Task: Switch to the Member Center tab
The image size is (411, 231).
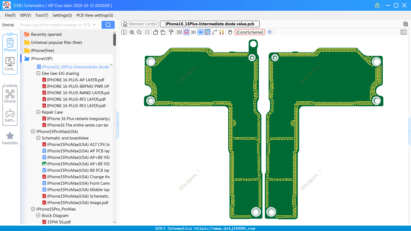Action: pyautogui.click(x=140, y=24)
